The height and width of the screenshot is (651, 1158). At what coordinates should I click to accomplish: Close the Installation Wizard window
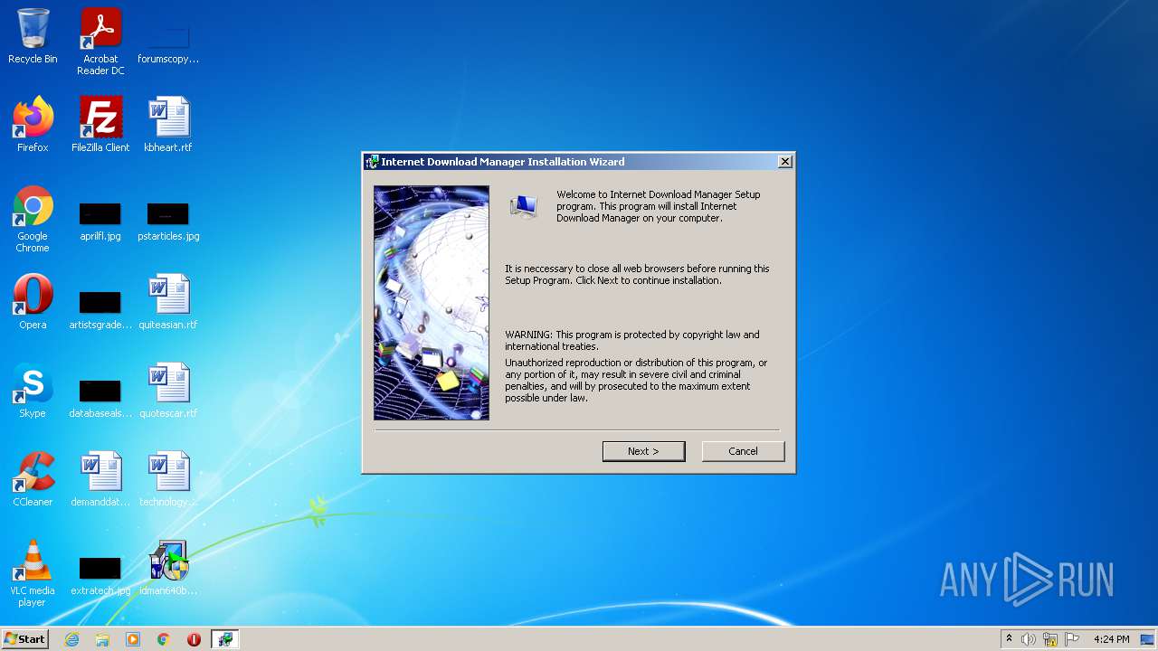[x=785, y=162]
